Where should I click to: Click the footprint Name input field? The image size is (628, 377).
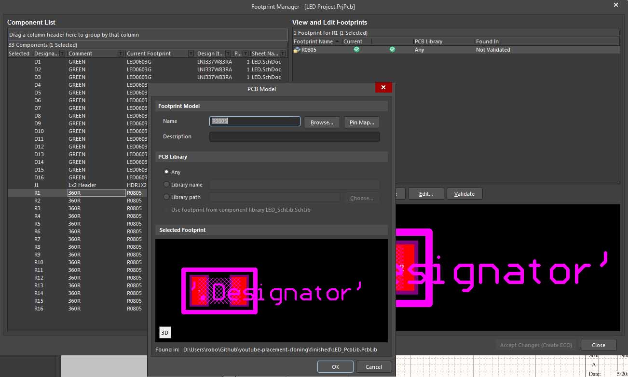click(x=255, y=121)
